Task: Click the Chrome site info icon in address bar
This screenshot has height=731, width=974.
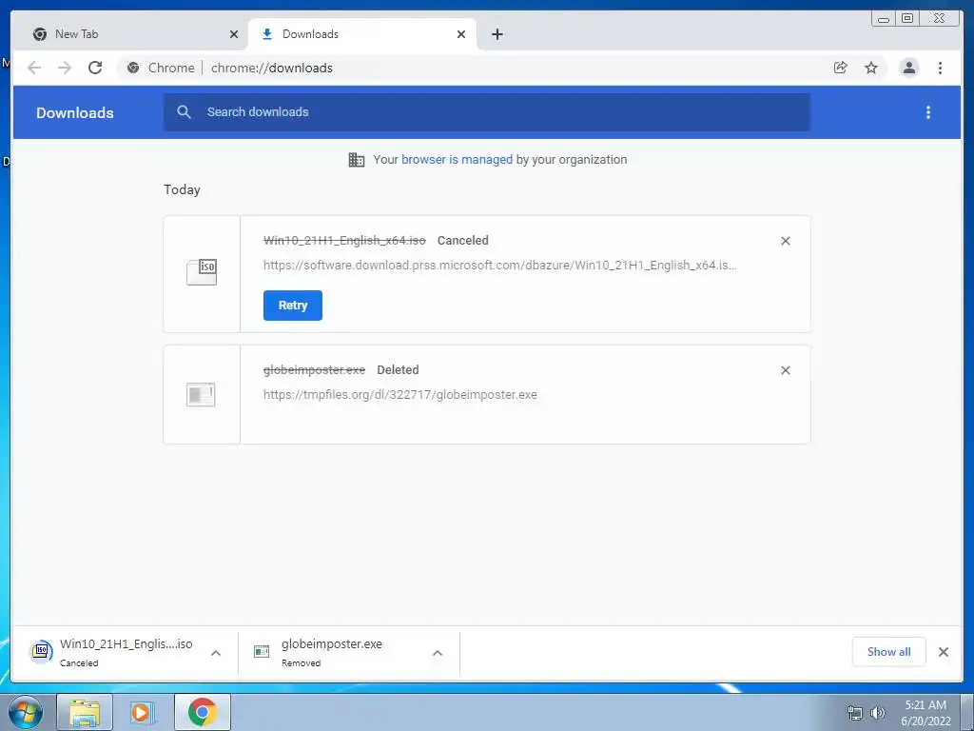Action: coord(133,68)
